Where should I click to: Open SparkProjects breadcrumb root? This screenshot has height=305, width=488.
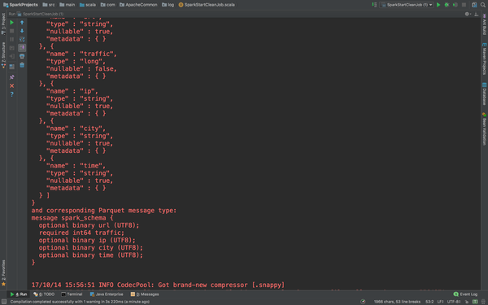20,5
